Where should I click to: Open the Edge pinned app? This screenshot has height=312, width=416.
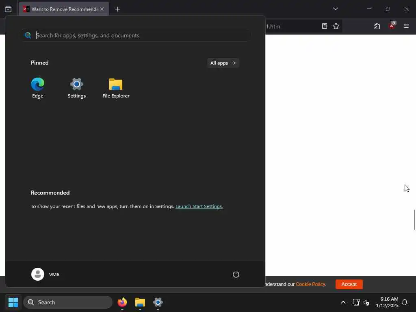(x=38, y=88)
